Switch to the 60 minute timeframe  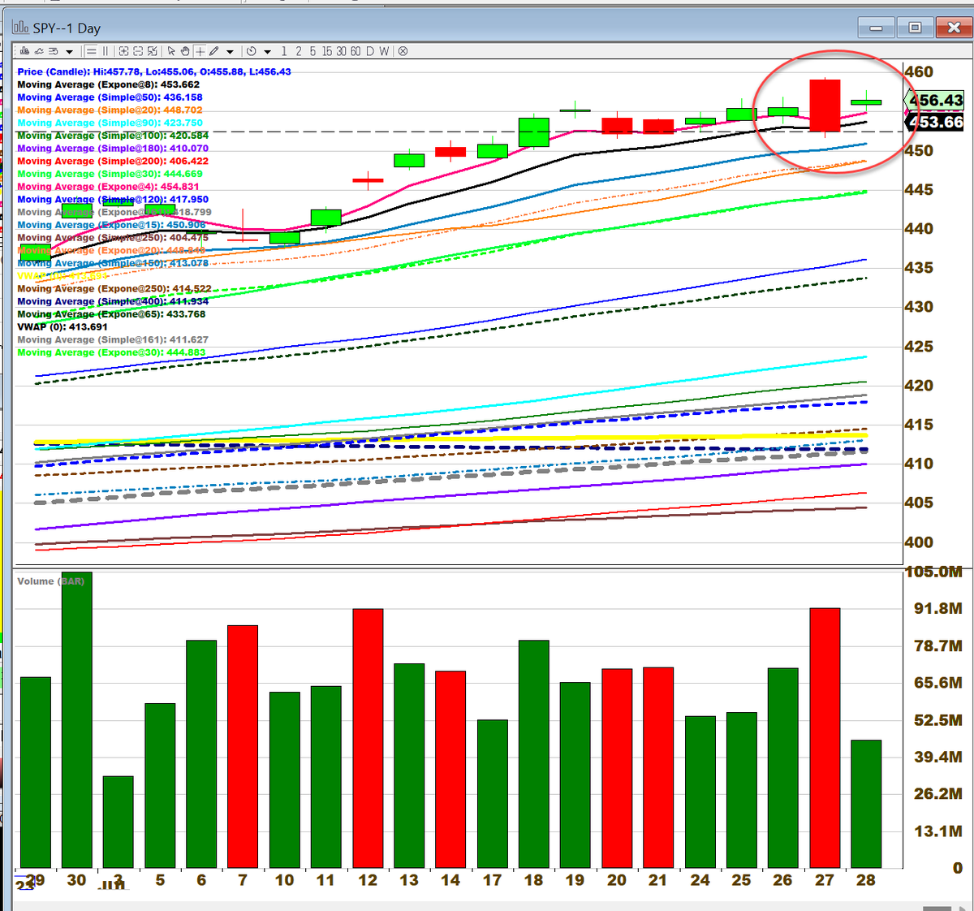coord(356,51)
